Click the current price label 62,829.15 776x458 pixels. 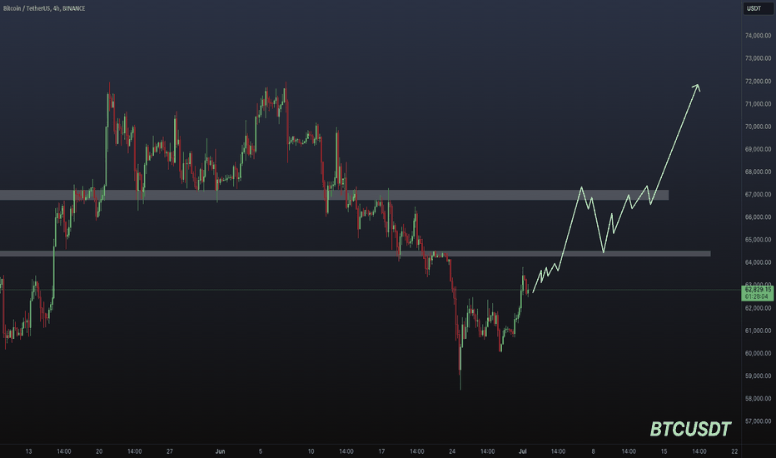point(758,289)
